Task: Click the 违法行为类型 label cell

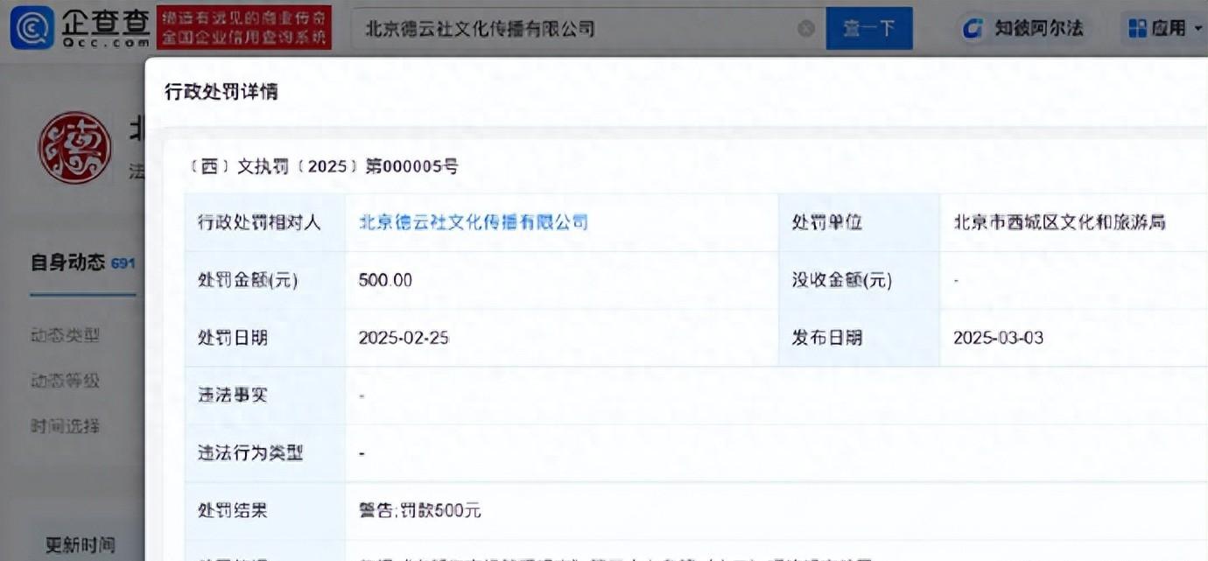Action: (x=266, y=453)
